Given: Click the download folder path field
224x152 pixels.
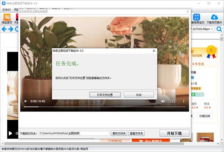Looking at the screenshot, I should (74, 133).
